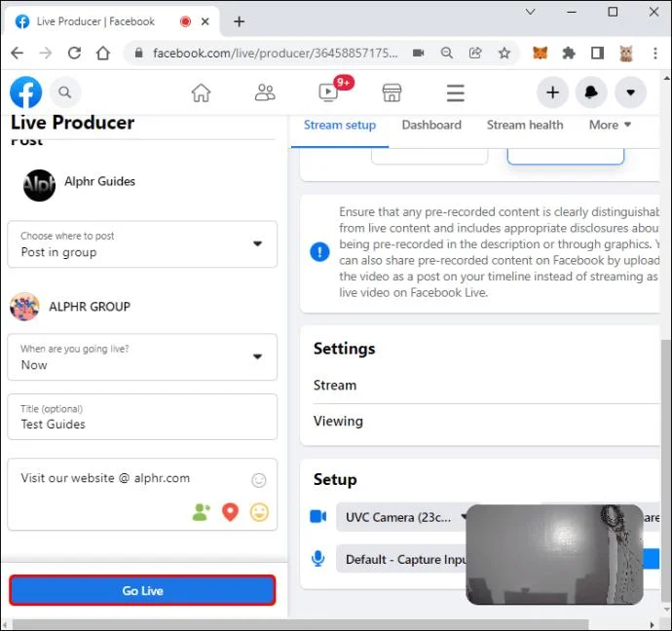Open the Marketplace icon

click(x=392, y=93)
